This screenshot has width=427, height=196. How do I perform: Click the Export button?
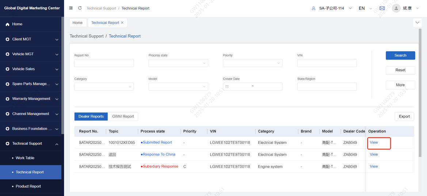tap(404, 117)
